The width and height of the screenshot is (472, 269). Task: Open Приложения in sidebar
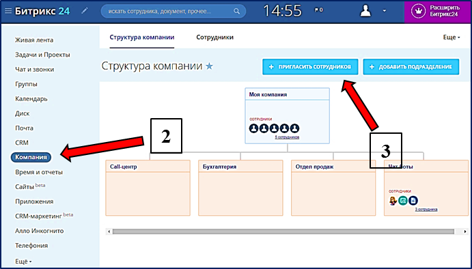click(34, 201)
